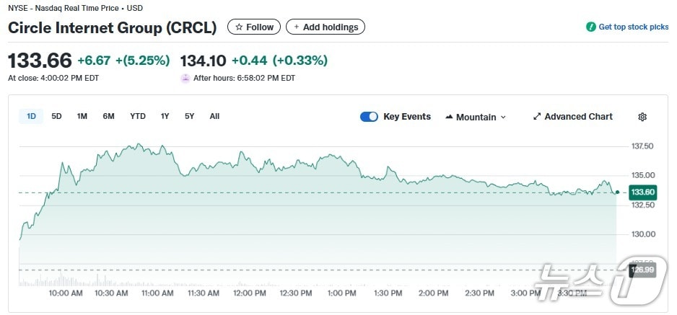Toggle the Key Events switch
Viewport: 677px width, 315px height.
coord(369,117)
